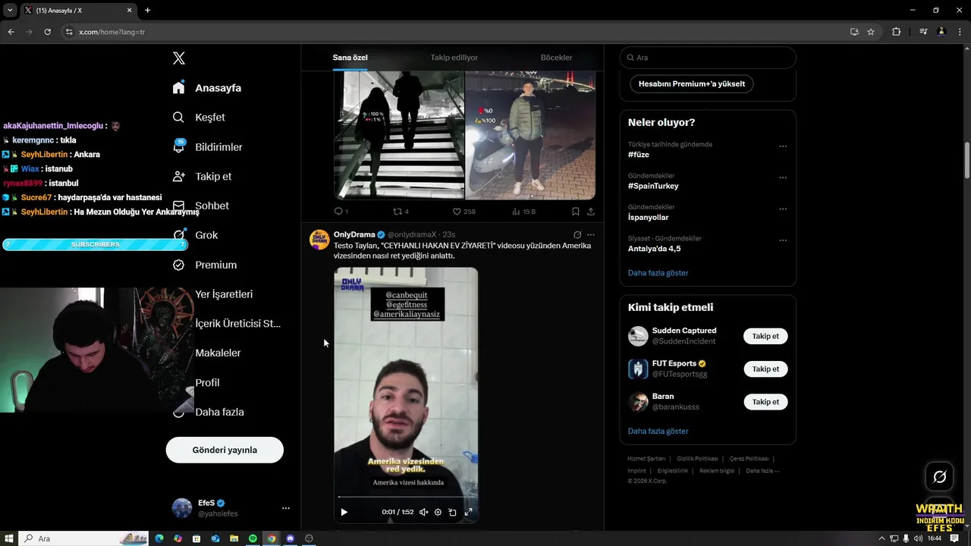Switch to the Takip ediliyor tab

pyautogui.click(x=454, y=58)
